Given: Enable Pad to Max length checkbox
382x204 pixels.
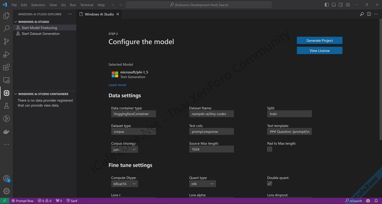Looking at the screenshot, I should coord(270,149).
